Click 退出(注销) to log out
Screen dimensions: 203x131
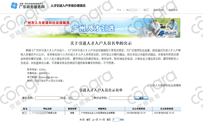pos(158,10)
